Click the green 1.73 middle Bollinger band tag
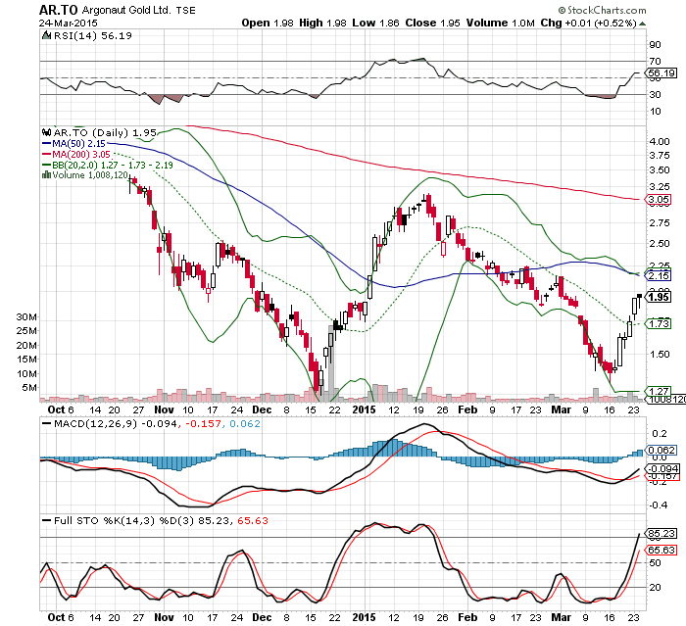This screenshot has width=686, height=626. [659, 323]
